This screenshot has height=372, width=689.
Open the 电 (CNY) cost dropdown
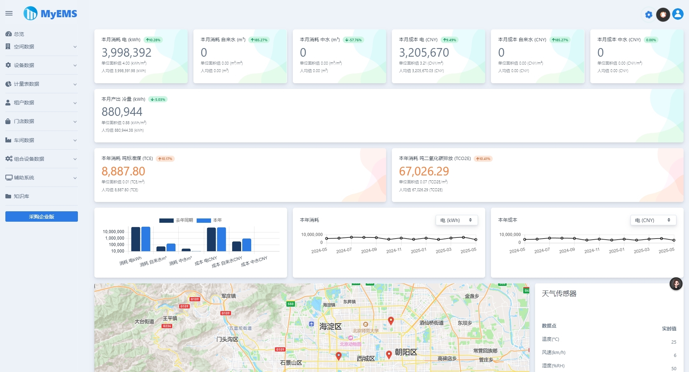[653, 220]
